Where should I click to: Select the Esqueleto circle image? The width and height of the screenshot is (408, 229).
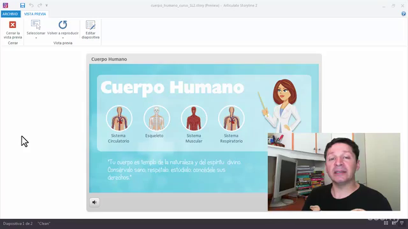click(x=157, y=118)
